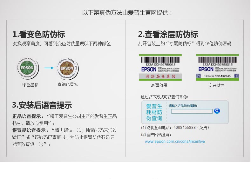The height and width of the screenshot is (179, 251).
Task: Click the subtitle 变换观察角度 line
Action: tap(62, 43)
